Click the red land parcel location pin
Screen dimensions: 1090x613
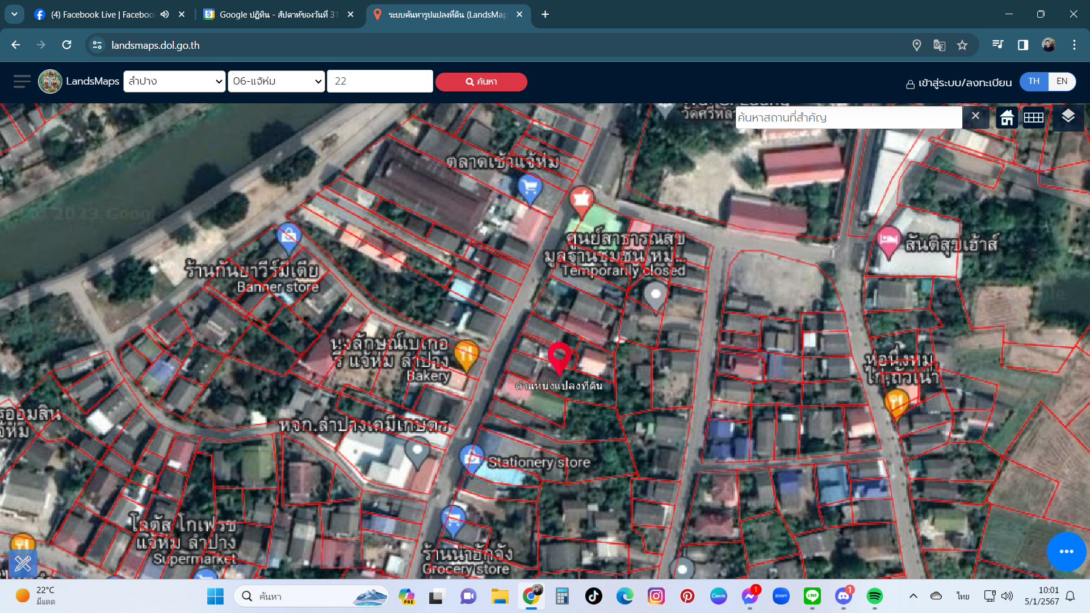[559, 358]
